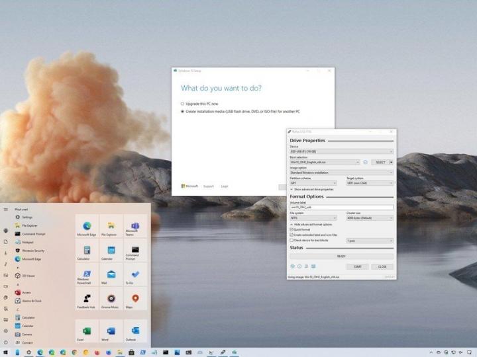Screen dimensions: 477x357
Task: Click the Support link in Windows Setup
Action: (208, 186)
